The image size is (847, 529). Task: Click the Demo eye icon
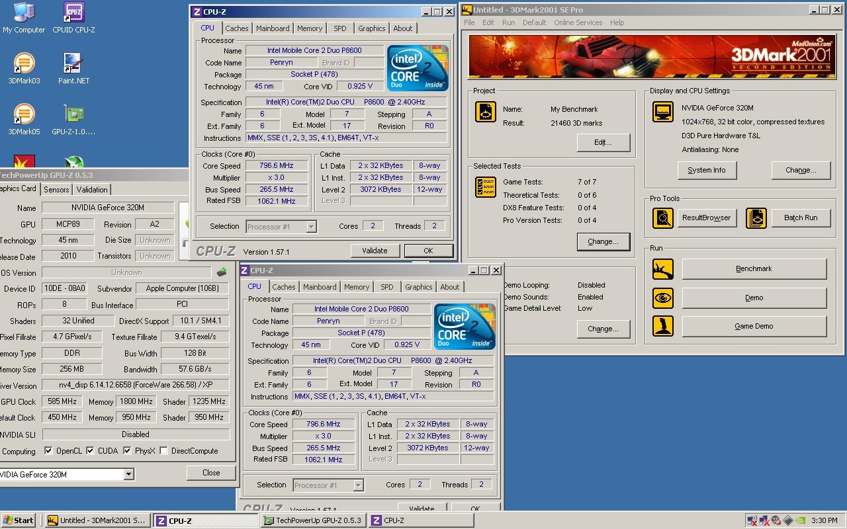pos(662,298)
